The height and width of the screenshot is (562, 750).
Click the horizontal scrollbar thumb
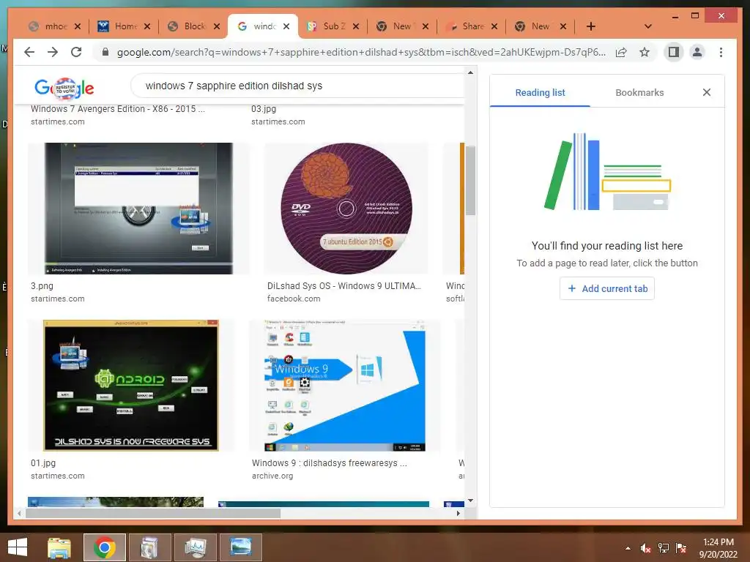[x=153, y=513]
